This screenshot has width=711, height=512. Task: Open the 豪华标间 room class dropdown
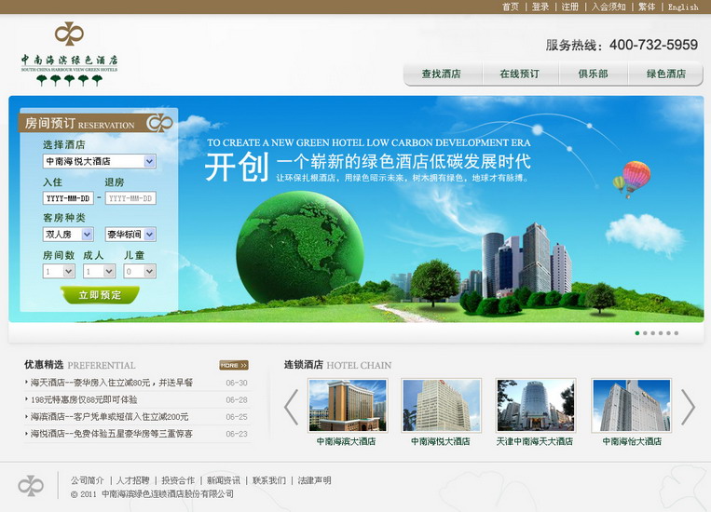(x=130, y=235)
